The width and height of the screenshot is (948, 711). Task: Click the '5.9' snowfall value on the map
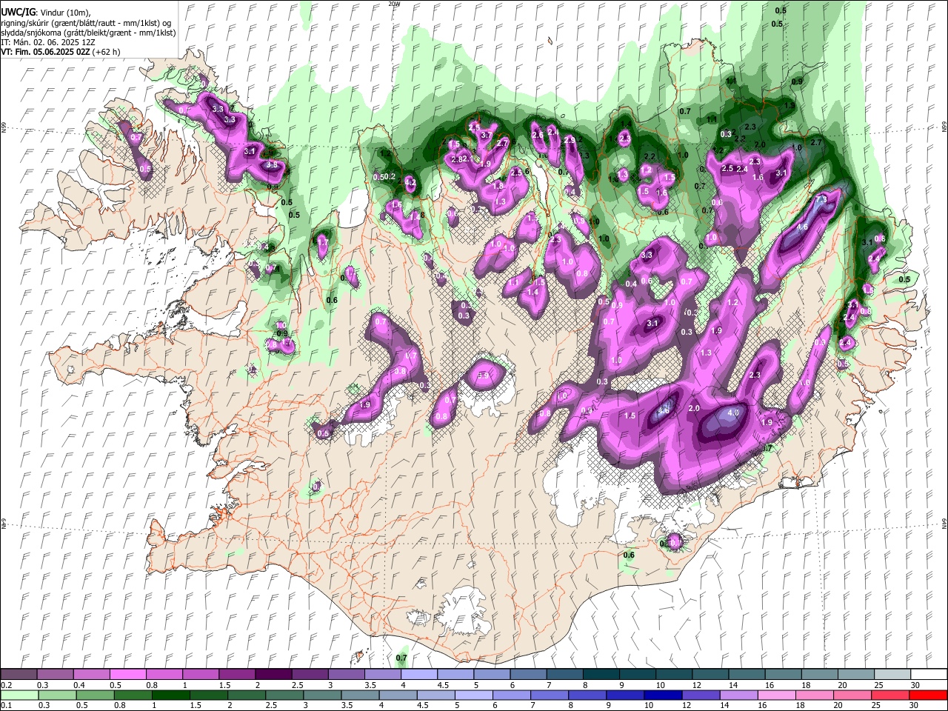[484, 376]
